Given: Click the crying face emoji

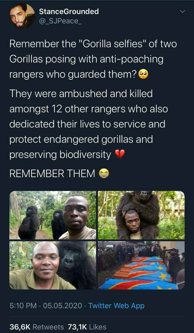Looking at the screenshot, I should pyautogui.click(x=104, y=174).
